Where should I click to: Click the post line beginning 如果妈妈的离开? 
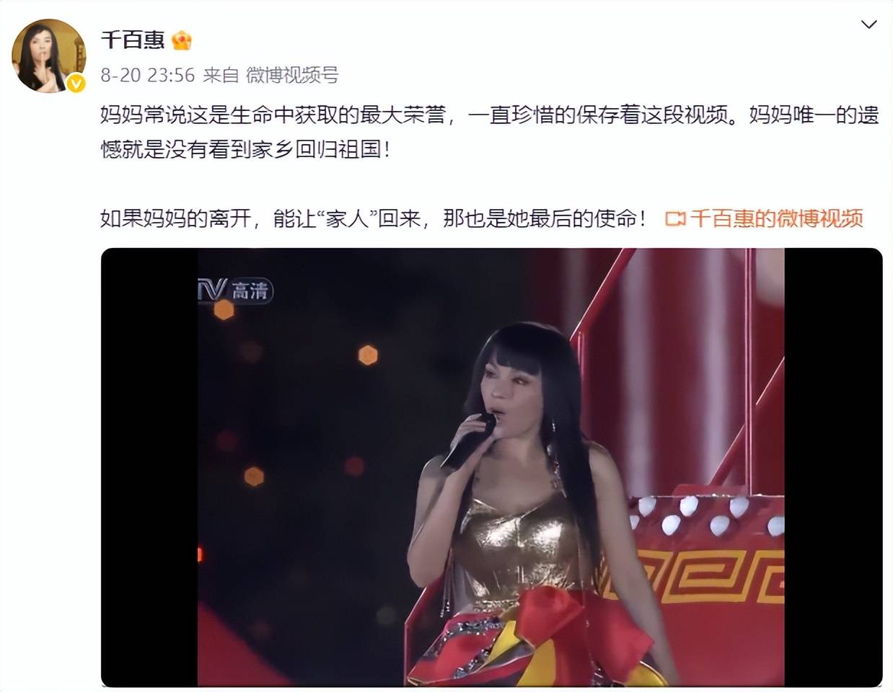(374, 218)
